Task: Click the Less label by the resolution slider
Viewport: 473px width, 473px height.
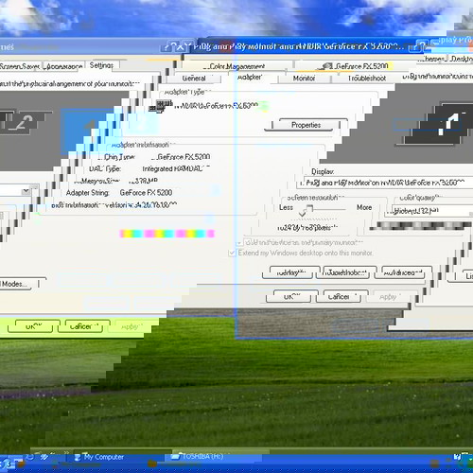Action: (x=286, y=207)
